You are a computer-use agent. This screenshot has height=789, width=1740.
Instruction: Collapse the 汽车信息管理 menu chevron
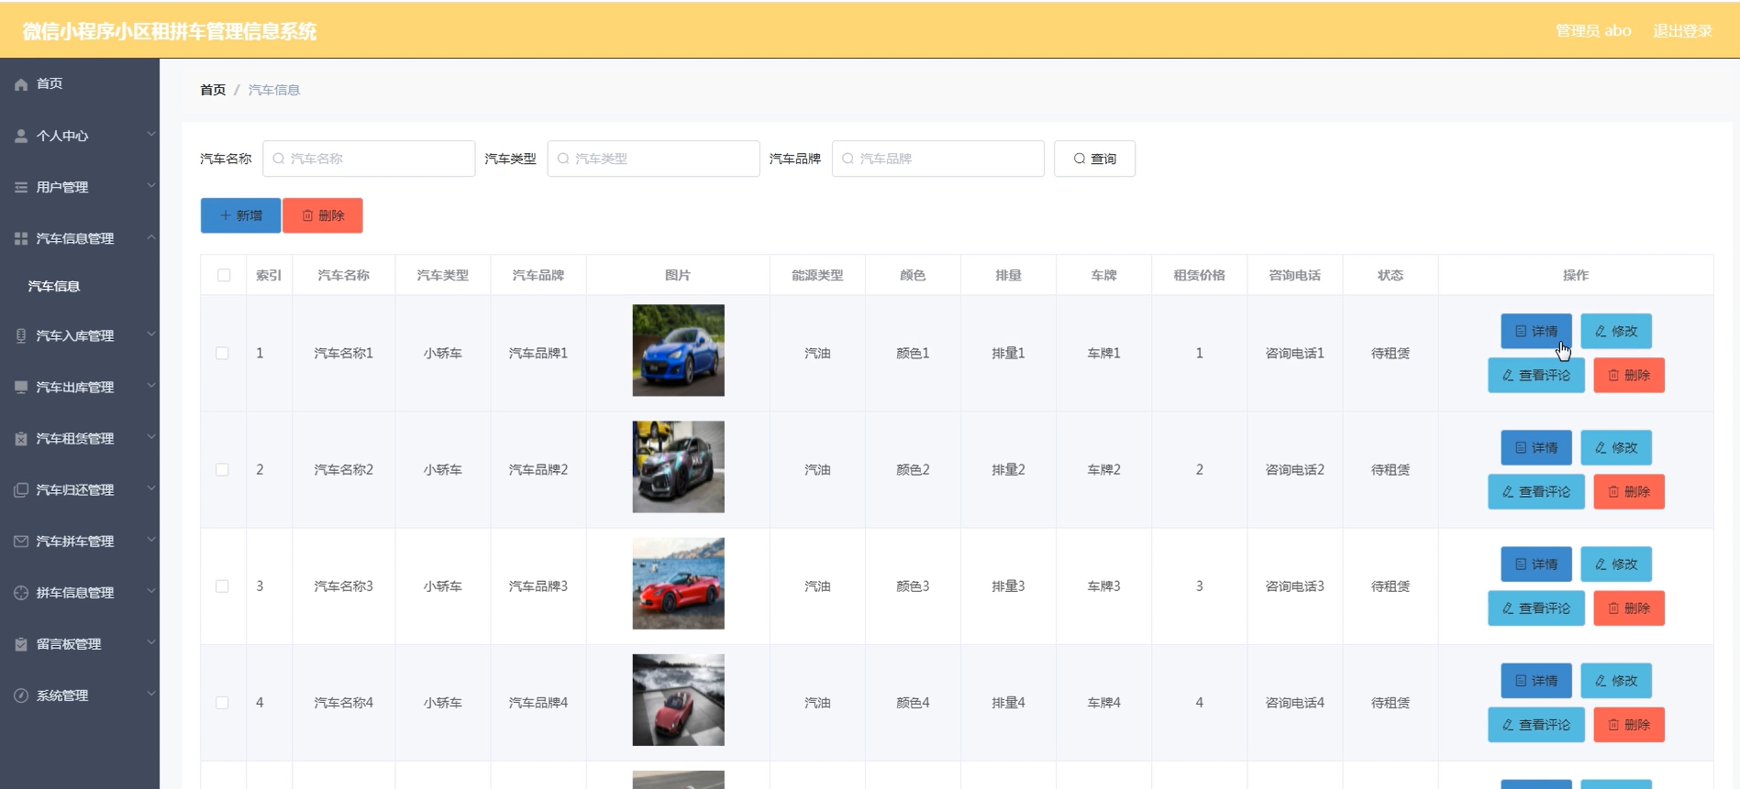(151, 238)
